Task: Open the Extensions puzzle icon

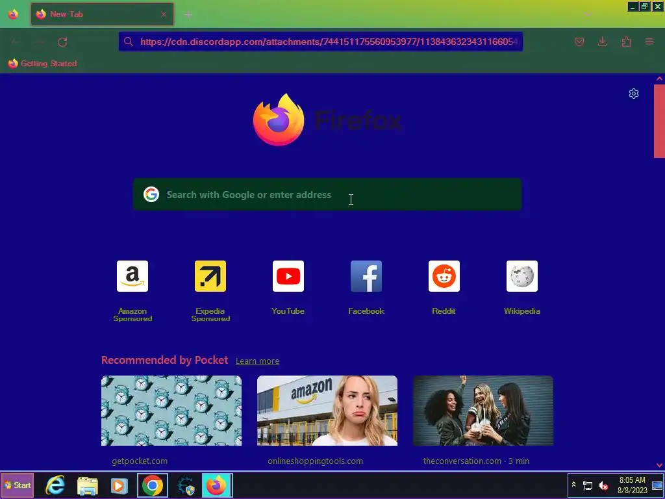Action: coord(626,42)
